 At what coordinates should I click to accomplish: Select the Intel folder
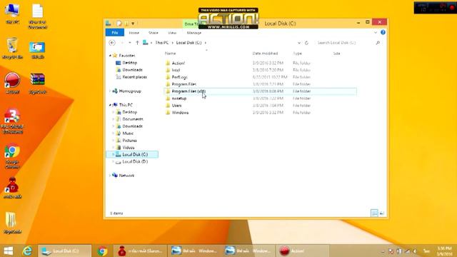pyautogui.click(x=176, y=70)
